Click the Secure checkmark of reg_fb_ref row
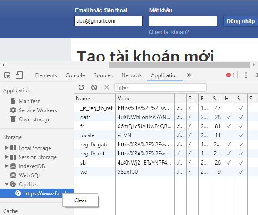Image resolution: width=258 pixels, height=215 pixels. [x=241, y=154]
